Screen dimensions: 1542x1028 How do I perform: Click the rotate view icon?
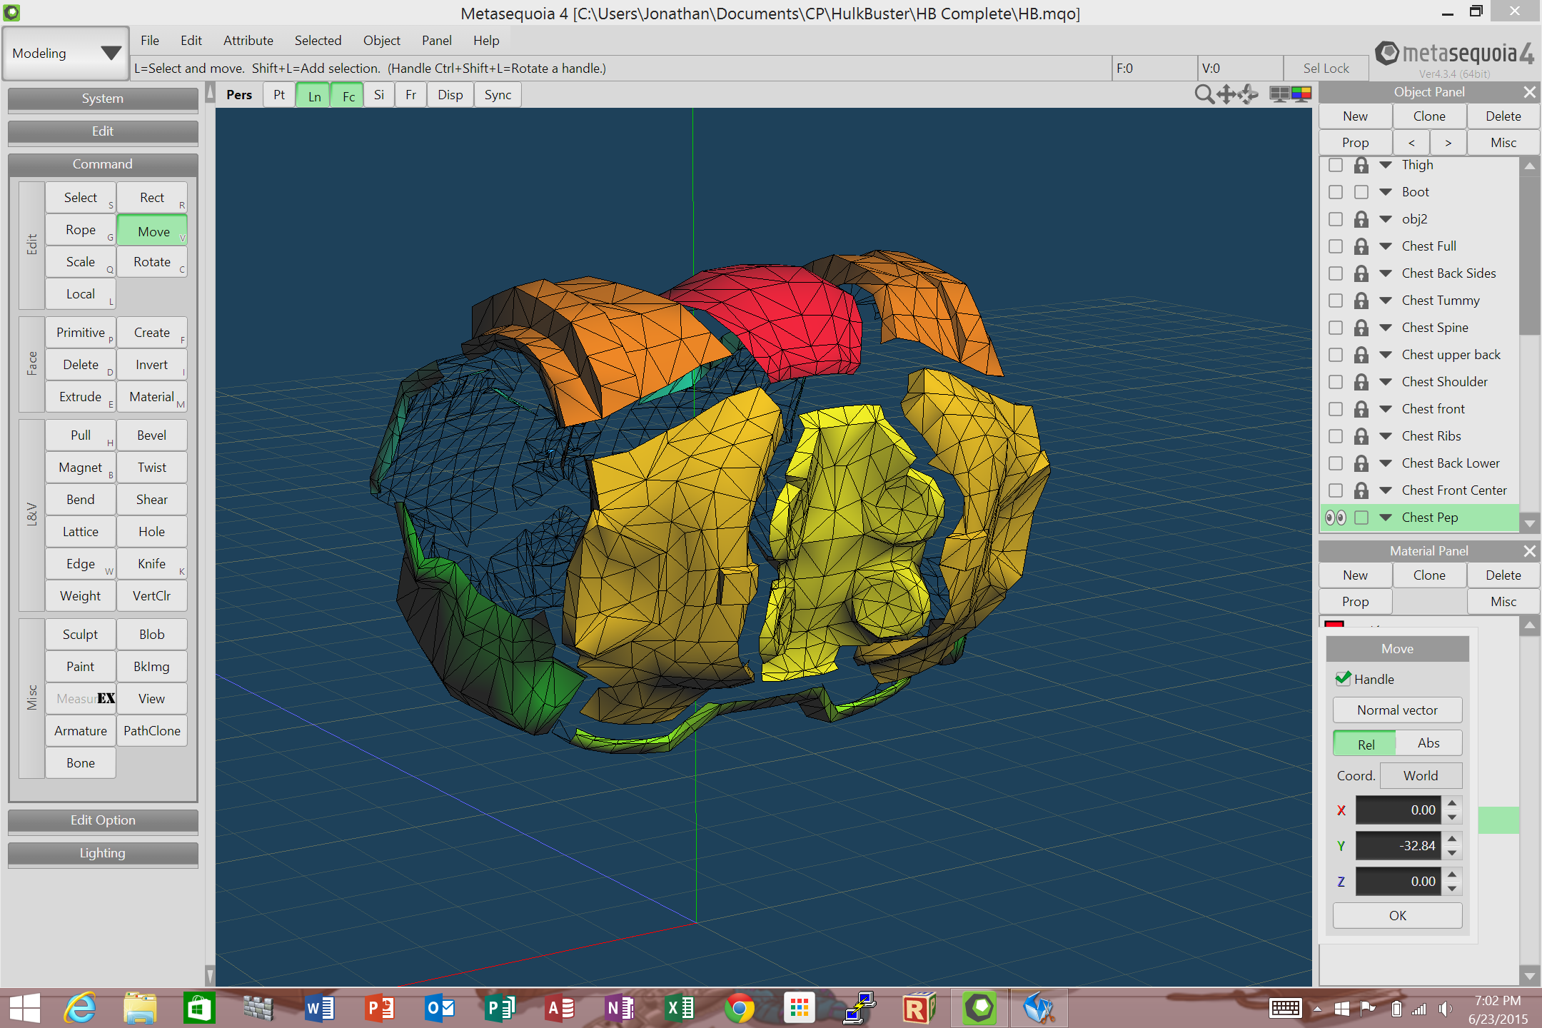pyautogui.click(x=1249, y=94)
